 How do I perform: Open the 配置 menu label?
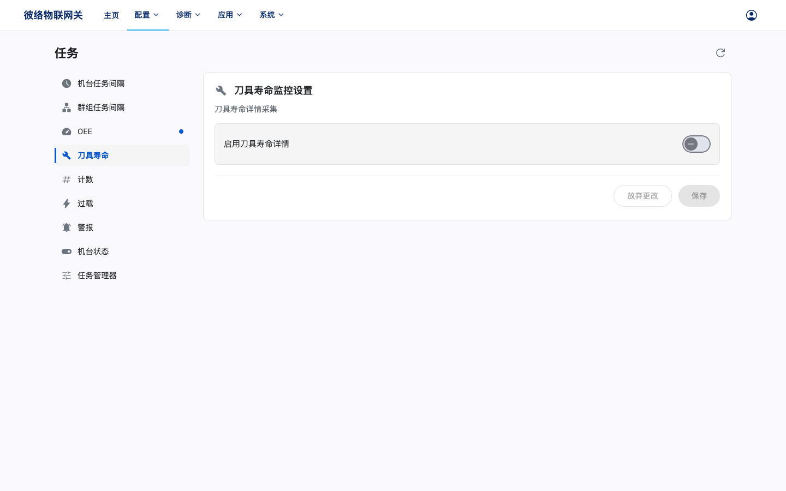[142, 15]
